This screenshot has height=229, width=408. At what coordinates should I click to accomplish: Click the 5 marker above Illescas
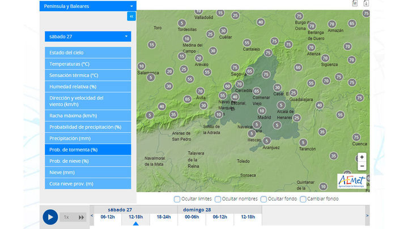[x=252, y=133]
